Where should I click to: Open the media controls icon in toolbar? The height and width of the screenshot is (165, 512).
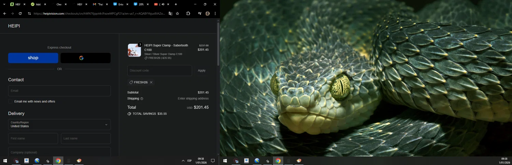click(200, 14)
